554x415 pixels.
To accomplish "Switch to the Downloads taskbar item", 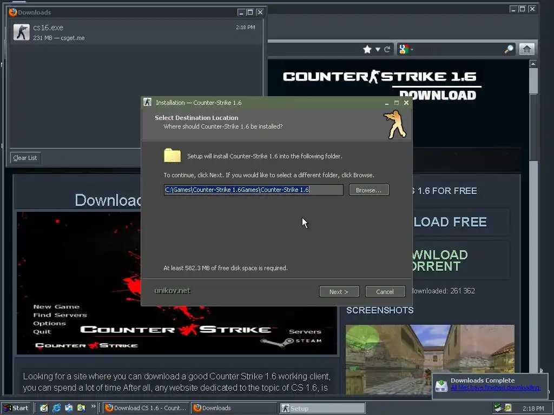I will pos(234,408).
